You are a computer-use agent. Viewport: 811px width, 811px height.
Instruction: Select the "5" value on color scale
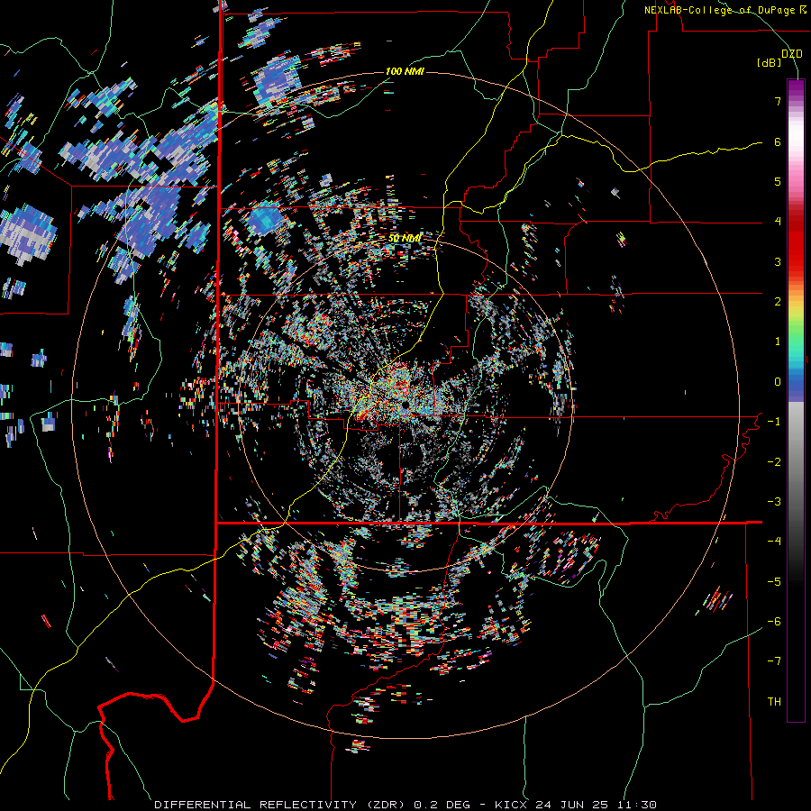pos(778,181)
